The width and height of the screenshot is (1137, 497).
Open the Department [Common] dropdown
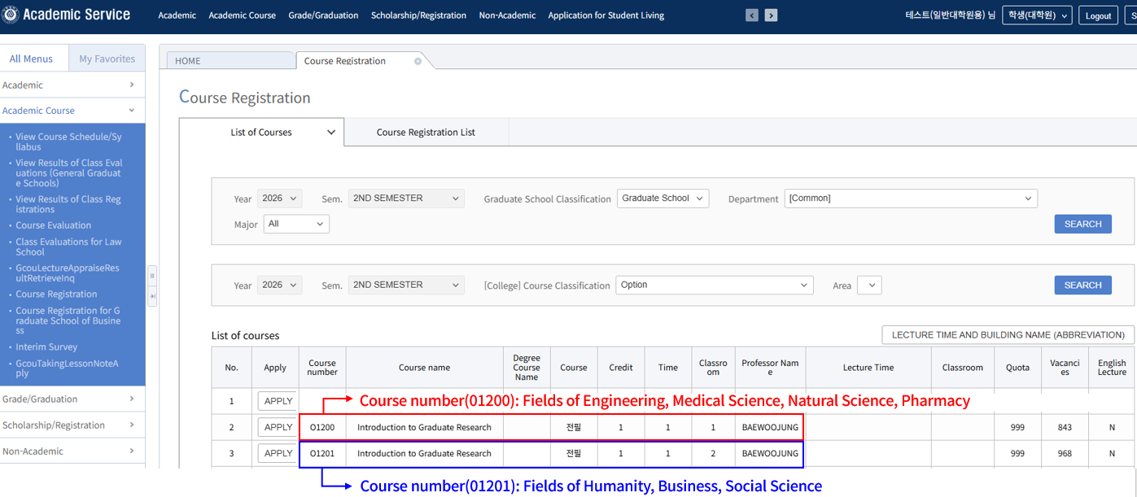click(x=911, y=198)
